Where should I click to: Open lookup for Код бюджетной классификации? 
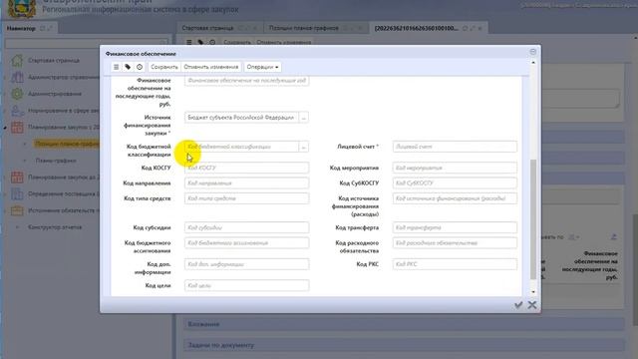point(303,147)
